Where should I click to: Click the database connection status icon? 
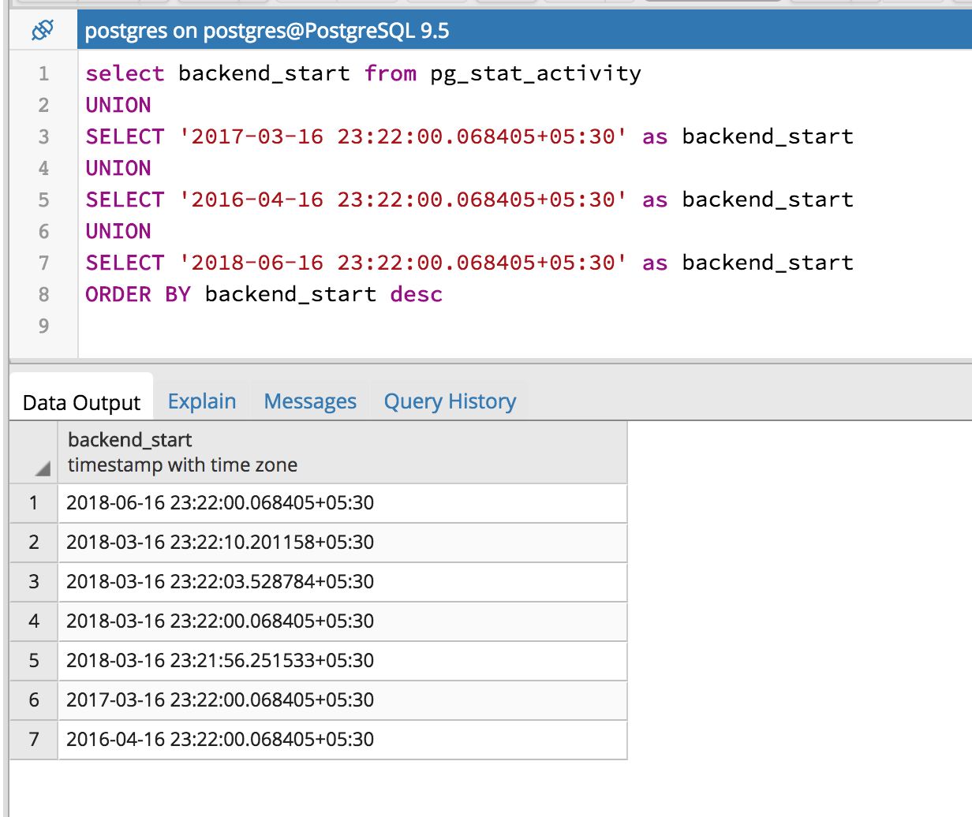(x=42, y=31)
